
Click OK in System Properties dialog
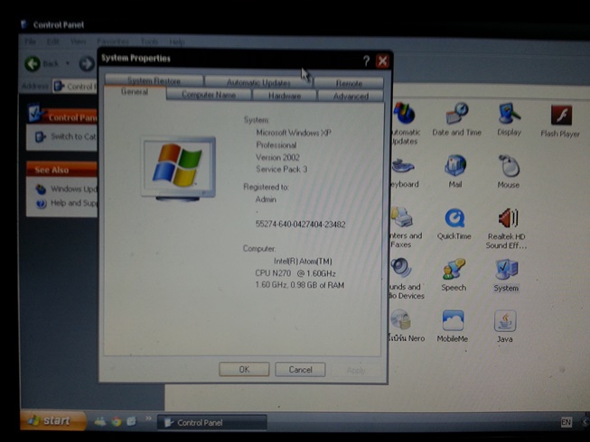[244, 370]
